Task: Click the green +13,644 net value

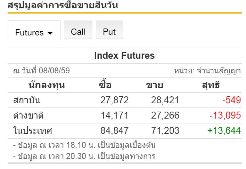Action: 224,131
